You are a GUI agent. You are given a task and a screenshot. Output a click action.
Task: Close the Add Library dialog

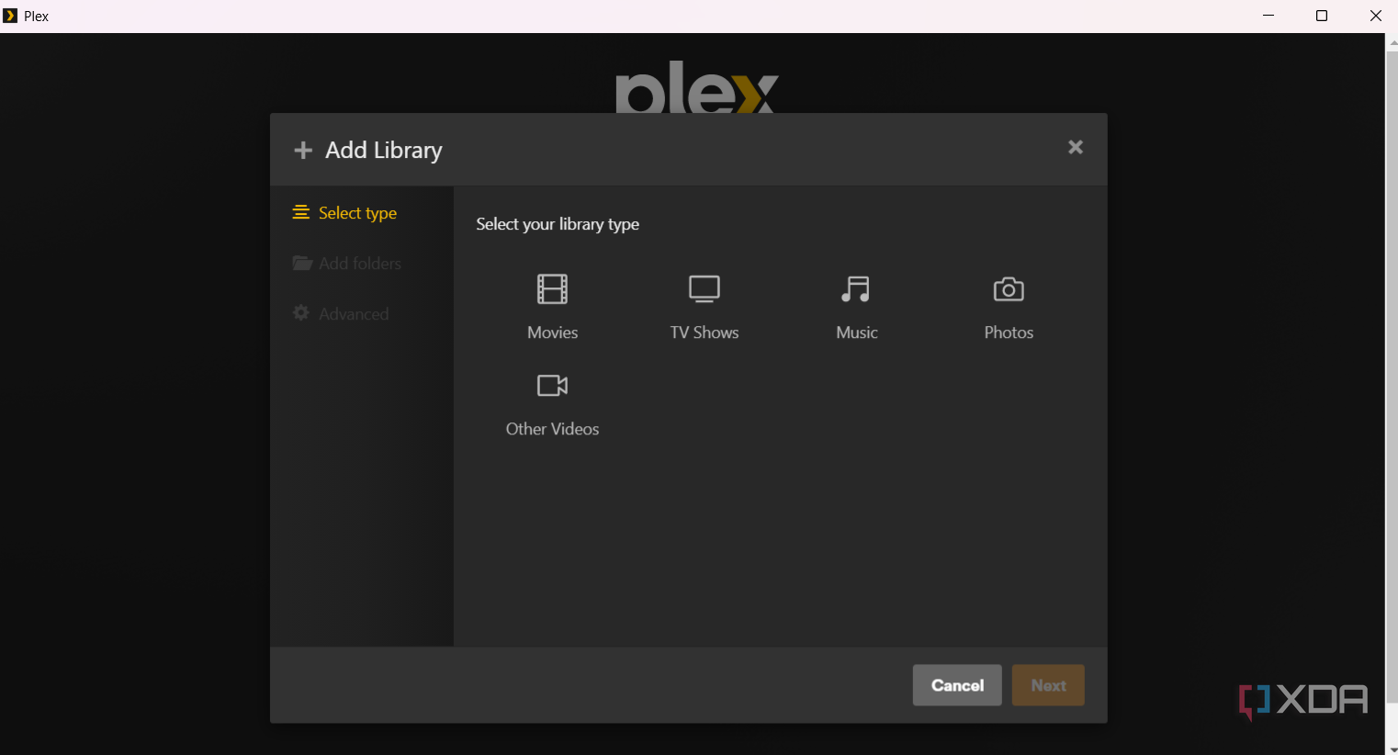click(1076, 147)
